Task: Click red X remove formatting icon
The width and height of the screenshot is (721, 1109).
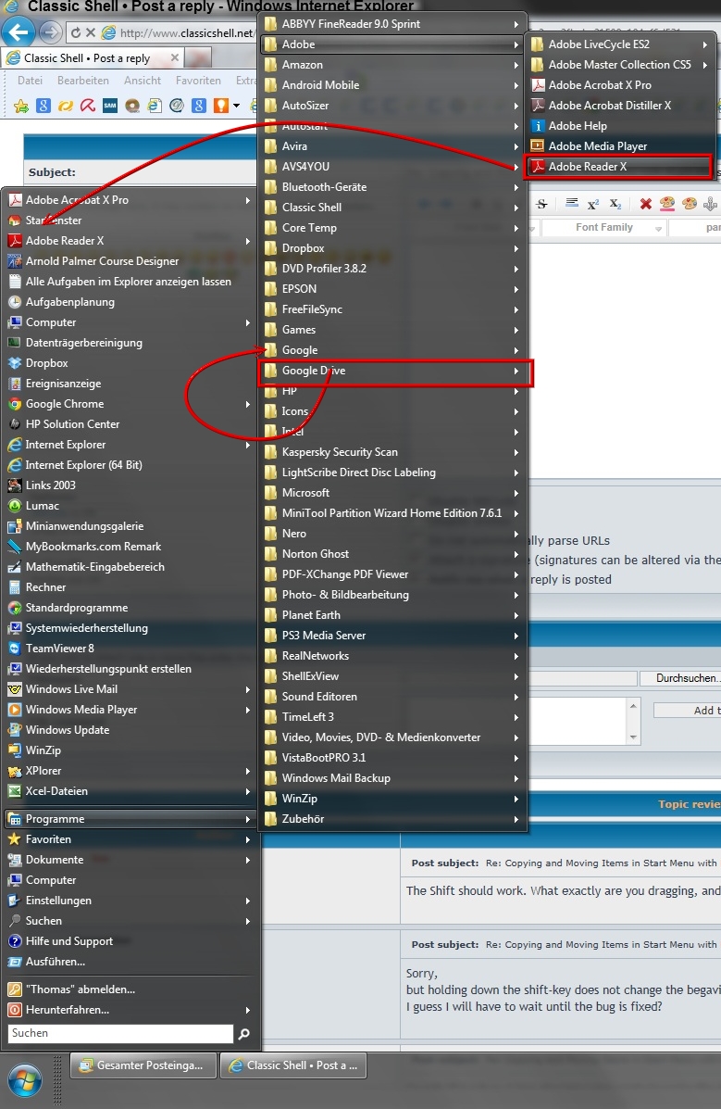Action: click(645, 204)
